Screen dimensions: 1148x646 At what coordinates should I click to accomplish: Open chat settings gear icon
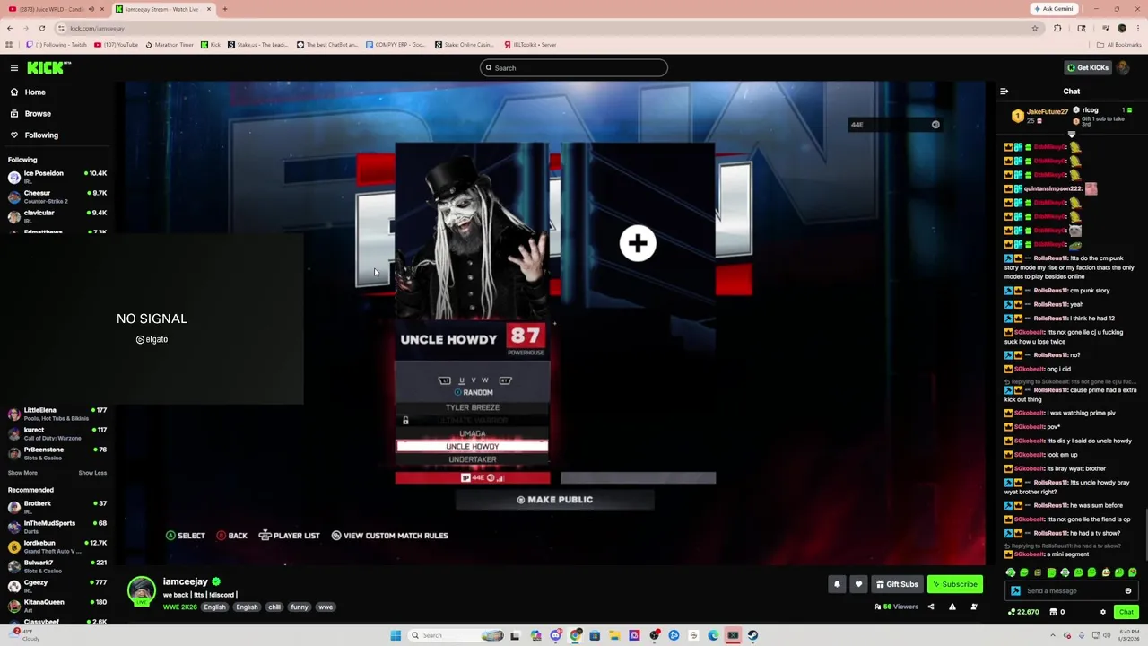coord(1103,612)
